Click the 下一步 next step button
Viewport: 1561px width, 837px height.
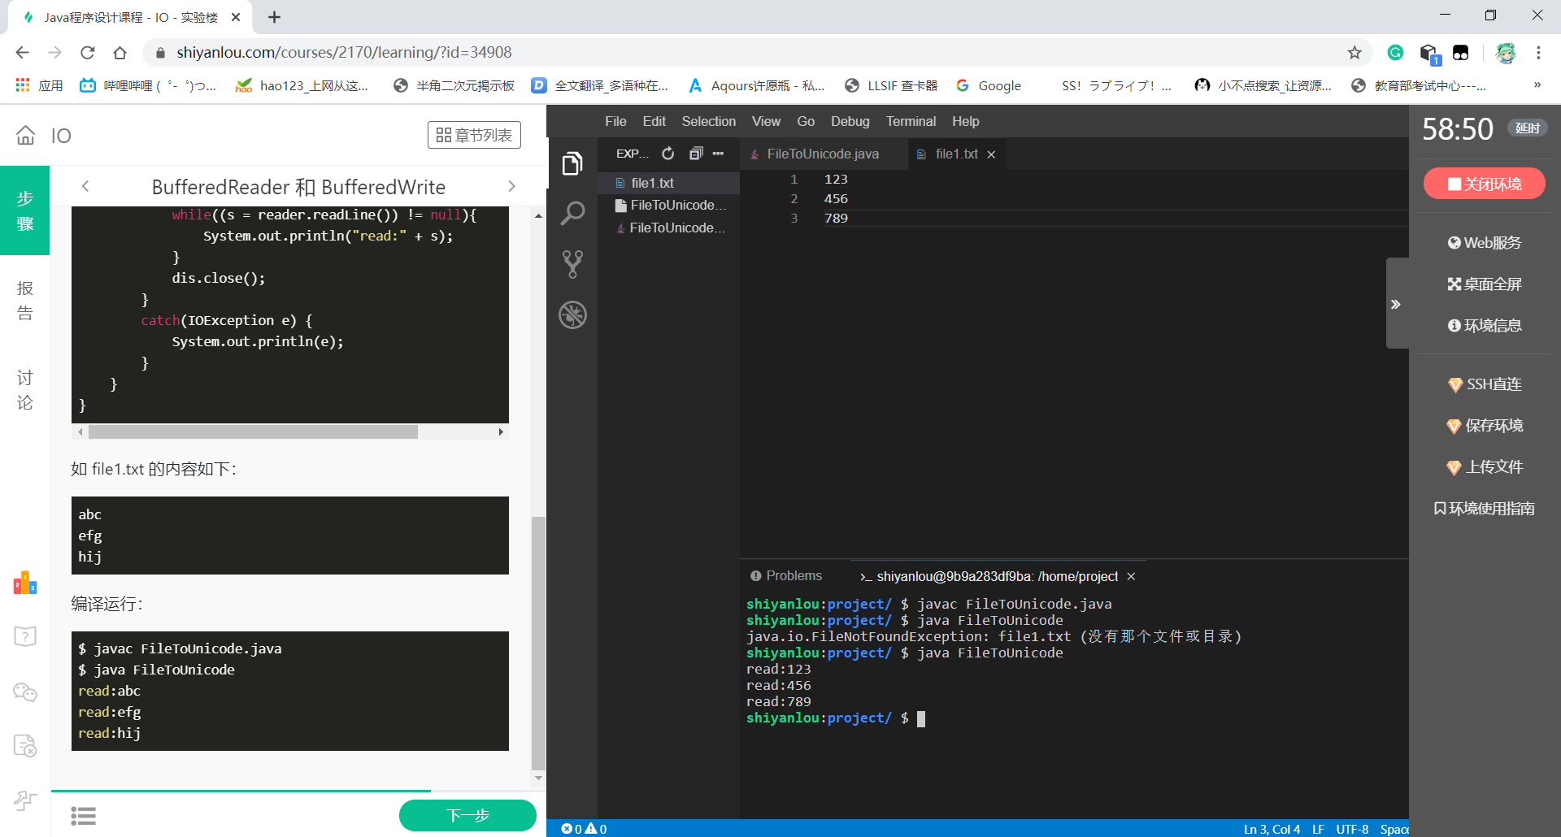tap(467, 815)
